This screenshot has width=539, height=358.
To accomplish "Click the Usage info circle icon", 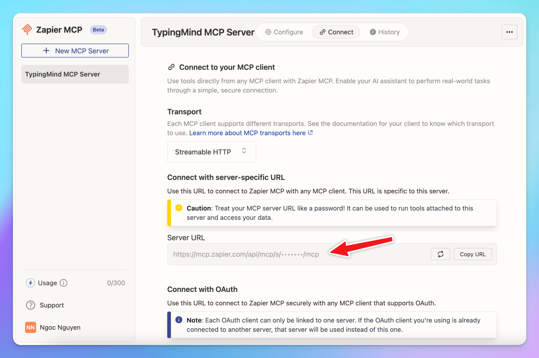I will coord(64,283).
